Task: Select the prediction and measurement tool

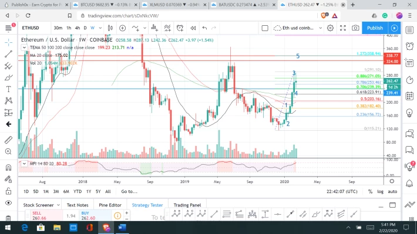Action: (x=8, y=113)
